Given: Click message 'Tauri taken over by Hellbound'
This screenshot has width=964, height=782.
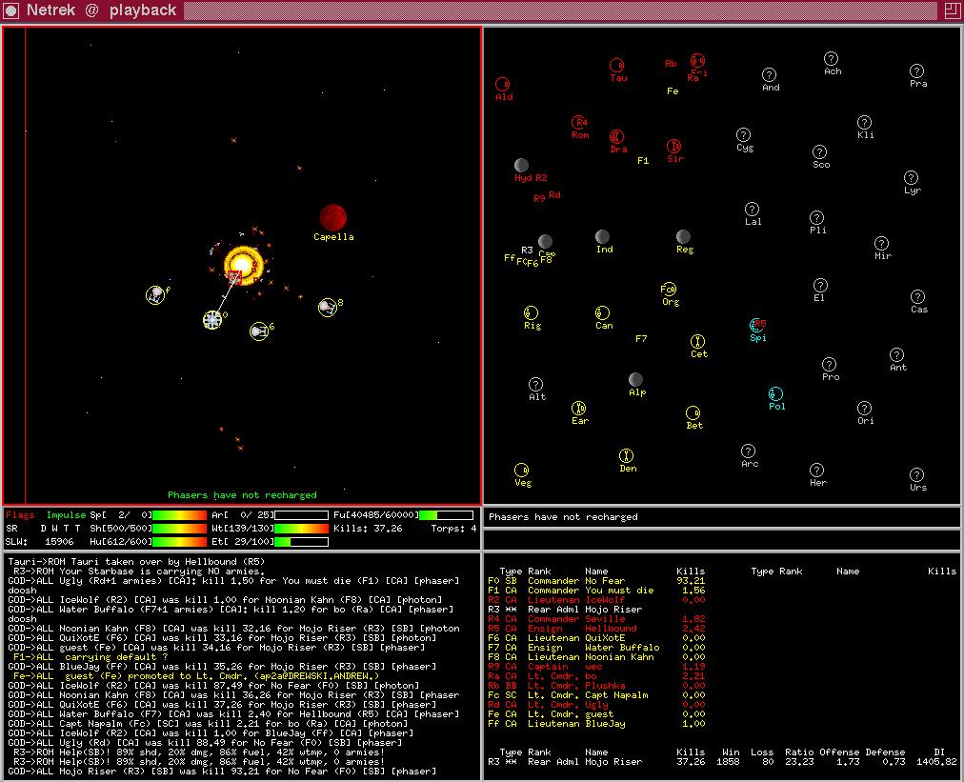Looking at the screenshot, I should tap(136, 561).
